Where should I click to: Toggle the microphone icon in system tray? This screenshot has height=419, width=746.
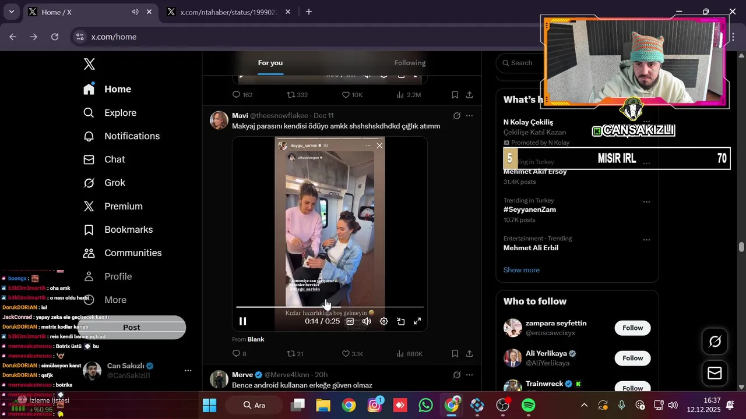pos(622,405)
